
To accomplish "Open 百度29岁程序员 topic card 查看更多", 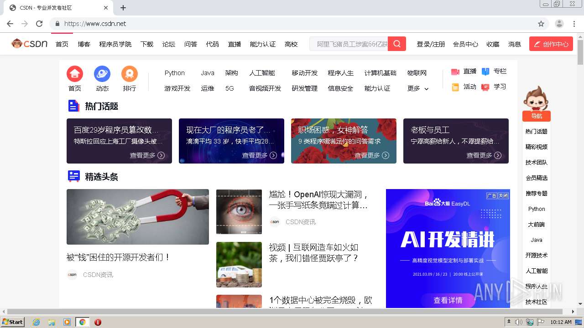I will click(147, 155).
